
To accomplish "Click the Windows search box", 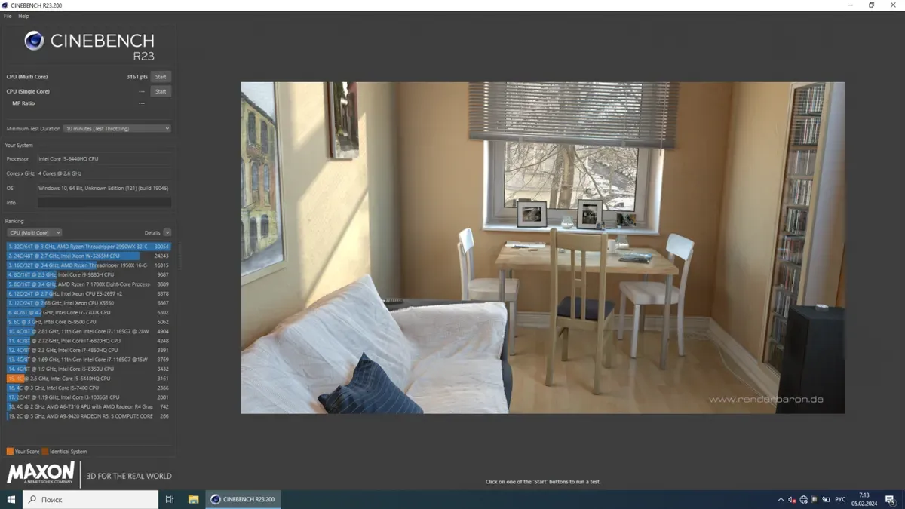I will [x=90, y=499].
